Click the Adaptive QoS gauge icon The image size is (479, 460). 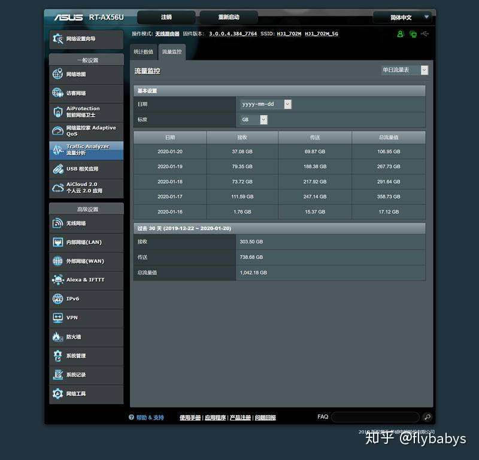pos(57,130)
